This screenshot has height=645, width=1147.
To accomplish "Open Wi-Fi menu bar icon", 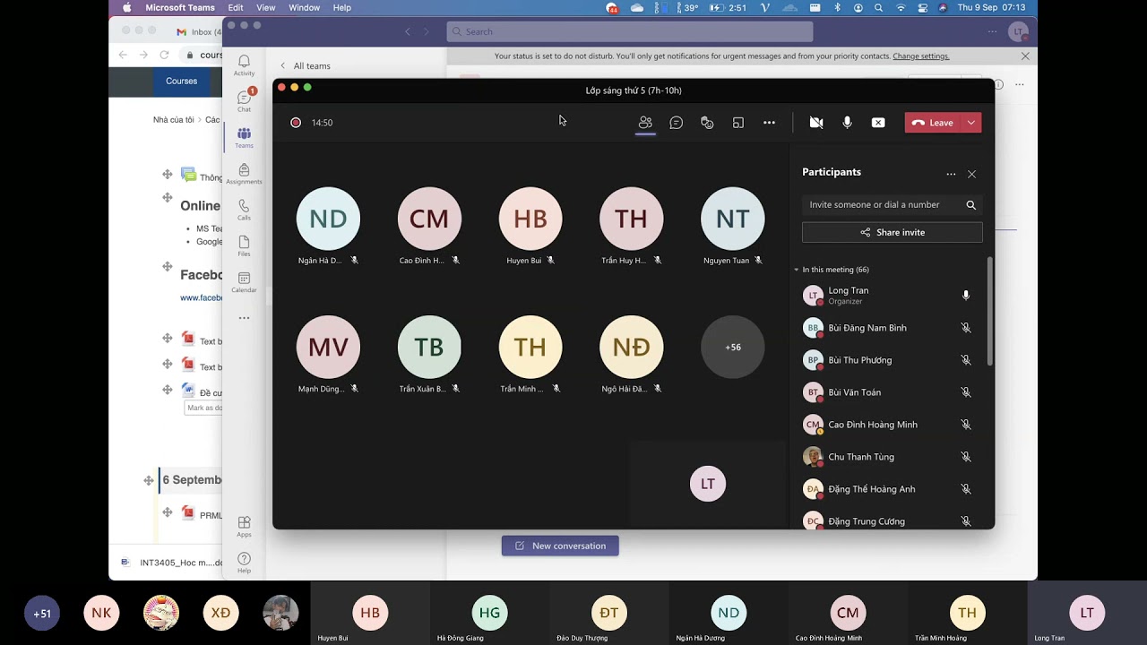I will (x=900, y=7).
